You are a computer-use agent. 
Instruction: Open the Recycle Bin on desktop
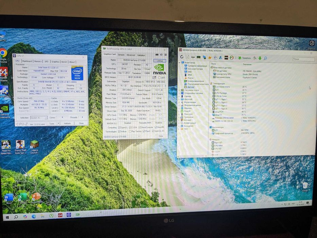click(x=305, y=187)
